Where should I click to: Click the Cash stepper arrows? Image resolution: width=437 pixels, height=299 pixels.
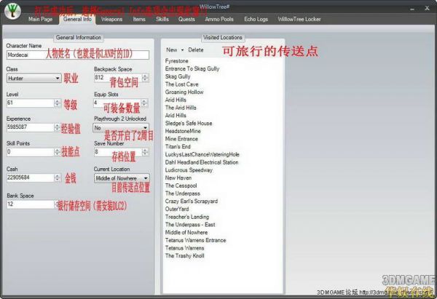pyautogui.click(x=56, y=178)
